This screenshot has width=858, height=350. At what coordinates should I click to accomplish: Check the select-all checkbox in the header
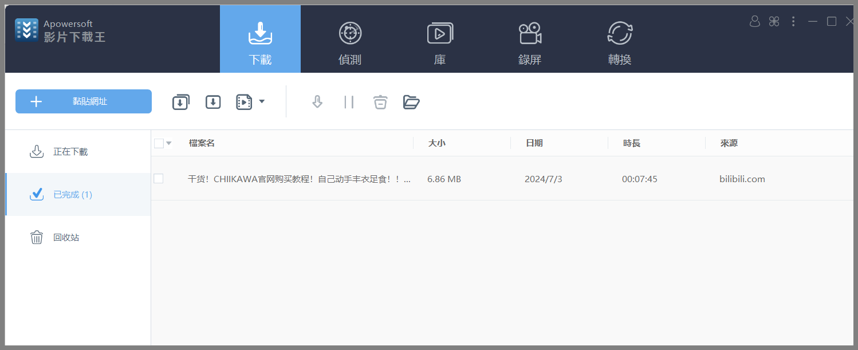159,143
